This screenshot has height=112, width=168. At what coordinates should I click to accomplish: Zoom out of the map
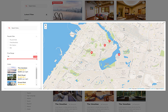tap(46, 28)
